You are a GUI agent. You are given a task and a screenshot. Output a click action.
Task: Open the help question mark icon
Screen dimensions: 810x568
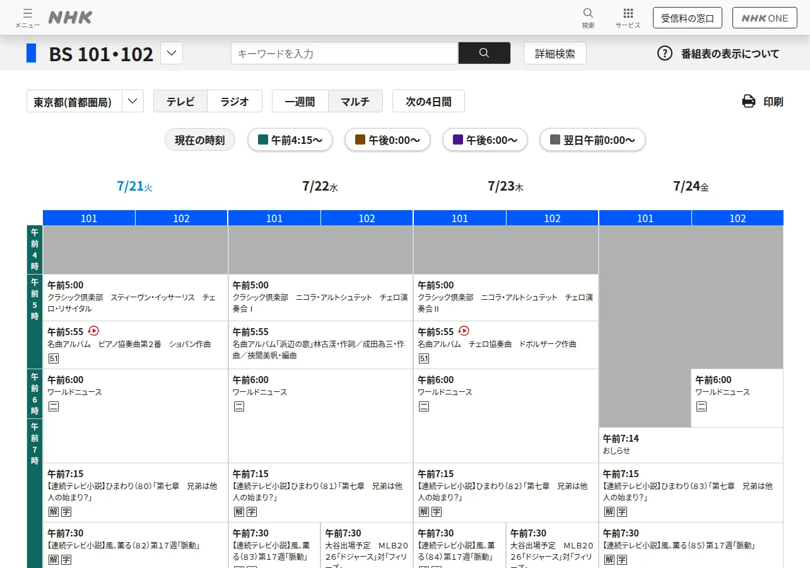click(x=665, y=53)
